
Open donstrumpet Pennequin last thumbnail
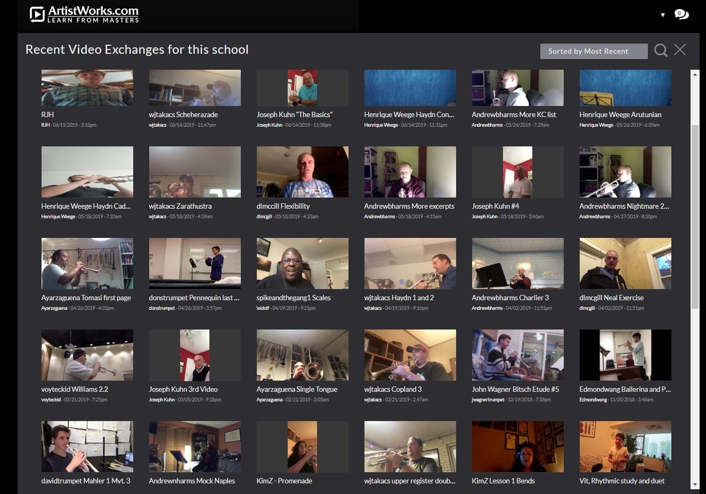coord(195,264)
